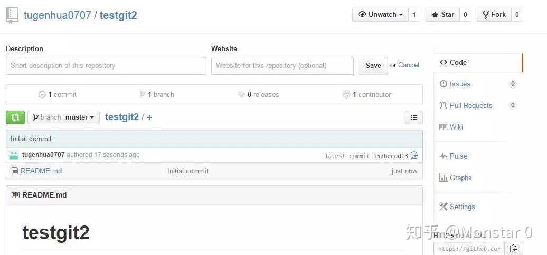Click the README.md row's Initial commit message
This screenshot has height=255, width=547.
pos(188,171)
